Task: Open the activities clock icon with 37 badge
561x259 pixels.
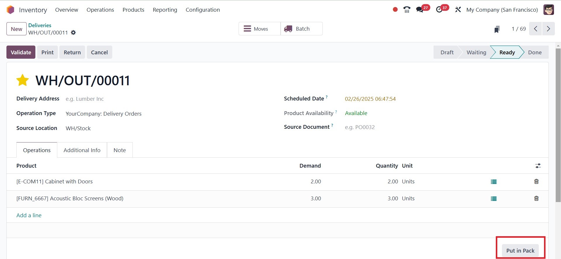Action: (439, 10)
